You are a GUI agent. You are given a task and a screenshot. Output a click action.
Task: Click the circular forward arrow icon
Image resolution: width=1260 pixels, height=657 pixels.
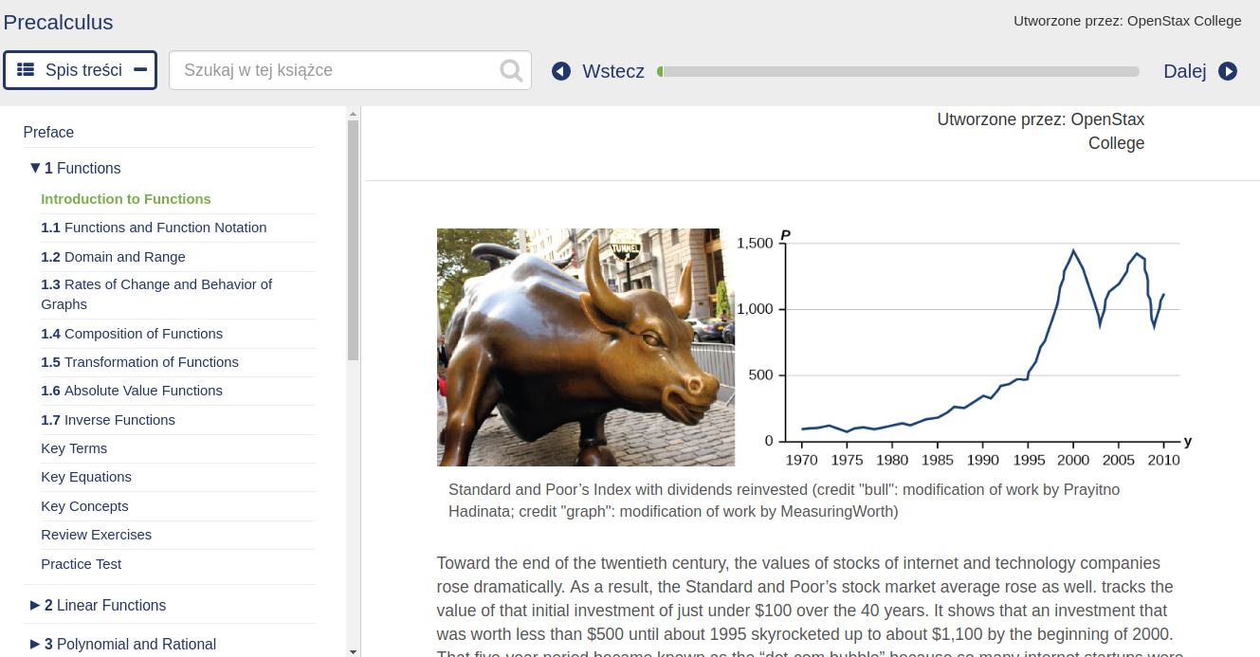coord(1229,70)
